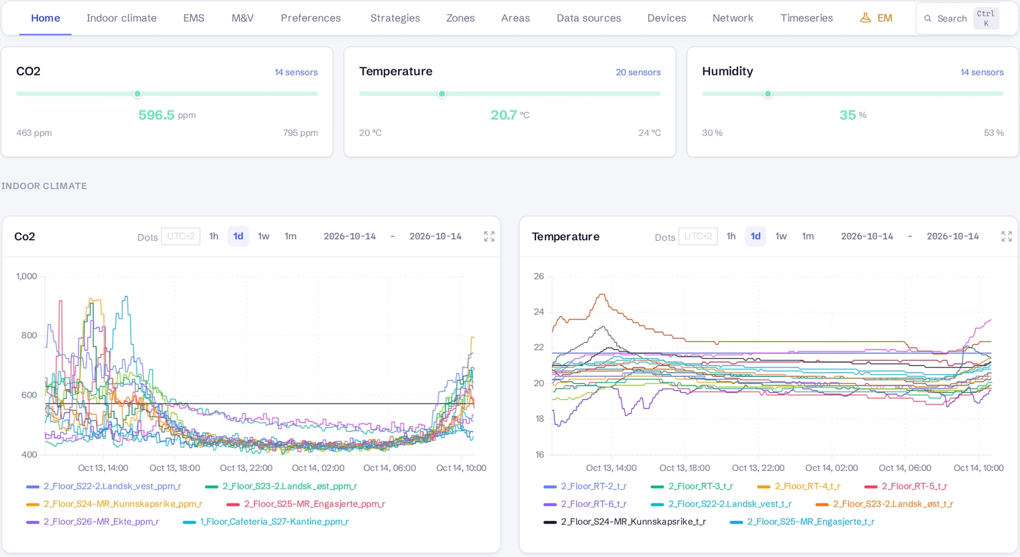1020x557 pixels.
Task: Open the Strategies tab
Action: [x=395, y=18]
